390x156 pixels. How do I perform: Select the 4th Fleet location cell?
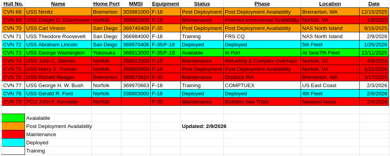click(330, 94)
